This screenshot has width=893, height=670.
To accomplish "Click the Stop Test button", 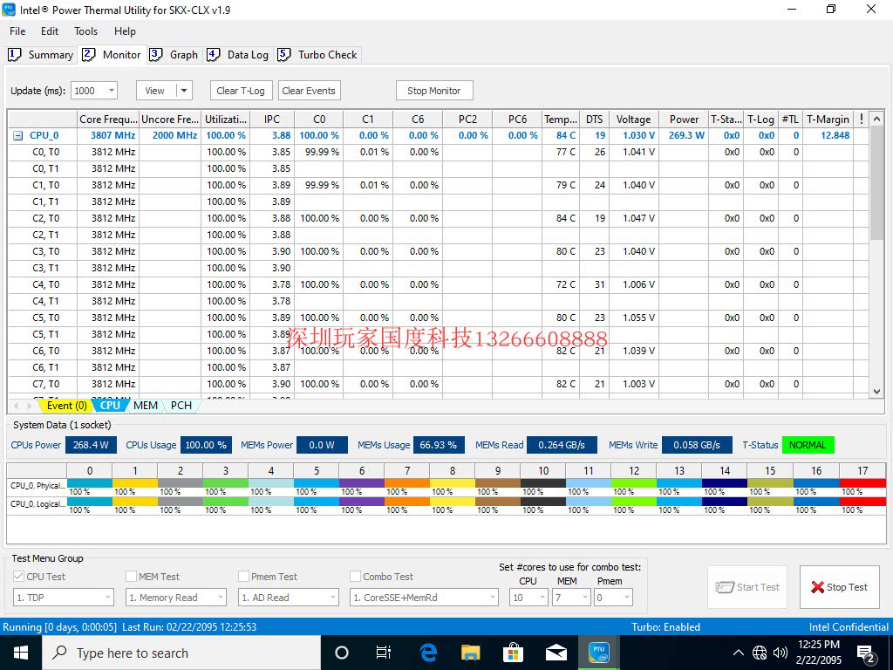I will click(x=840, y=587).
